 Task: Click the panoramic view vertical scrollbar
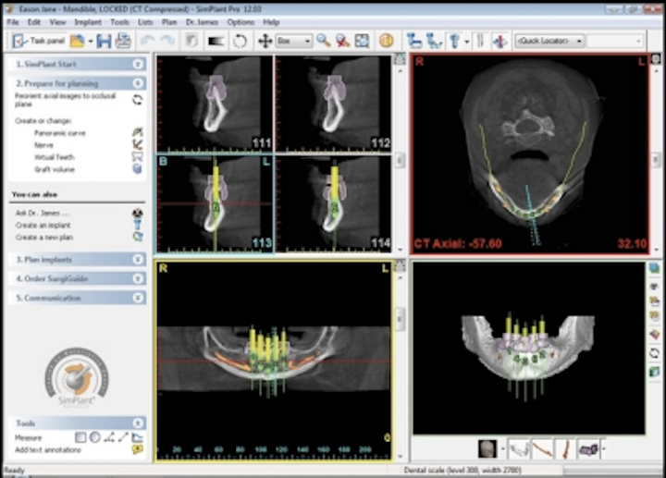400,318
